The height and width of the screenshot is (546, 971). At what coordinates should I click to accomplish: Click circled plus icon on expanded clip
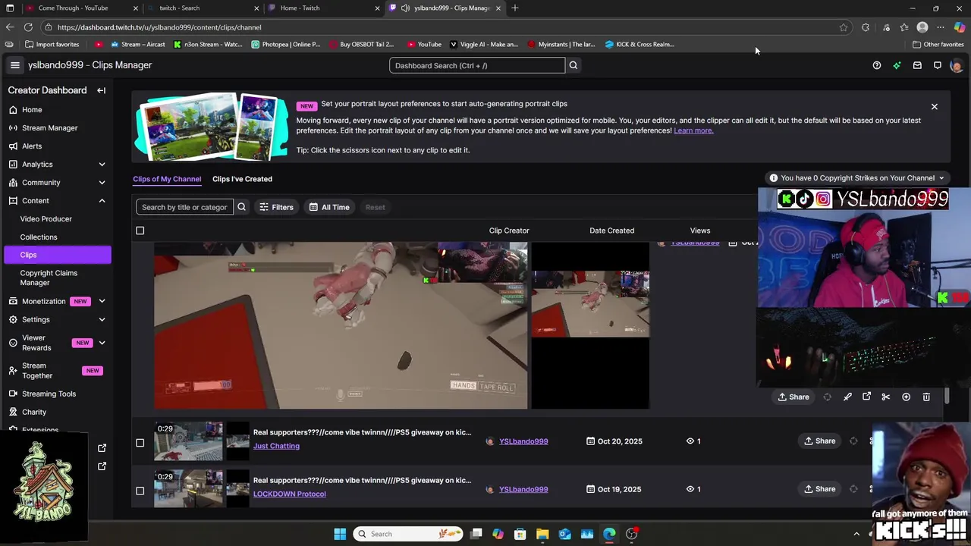point(906,397)
